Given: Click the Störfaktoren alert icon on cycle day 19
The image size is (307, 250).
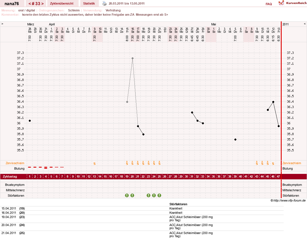Looking at the screenshot, I should tap(127, 195).
